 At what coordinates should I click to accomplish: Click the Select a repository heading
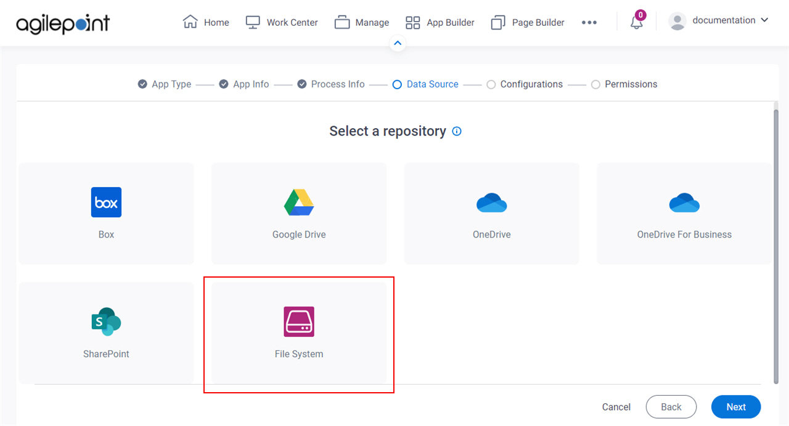point(388,131)
